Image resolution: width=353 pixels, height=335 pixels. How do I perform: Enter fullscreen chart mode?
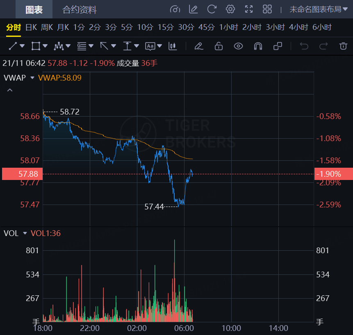click(x=249, y=9)
